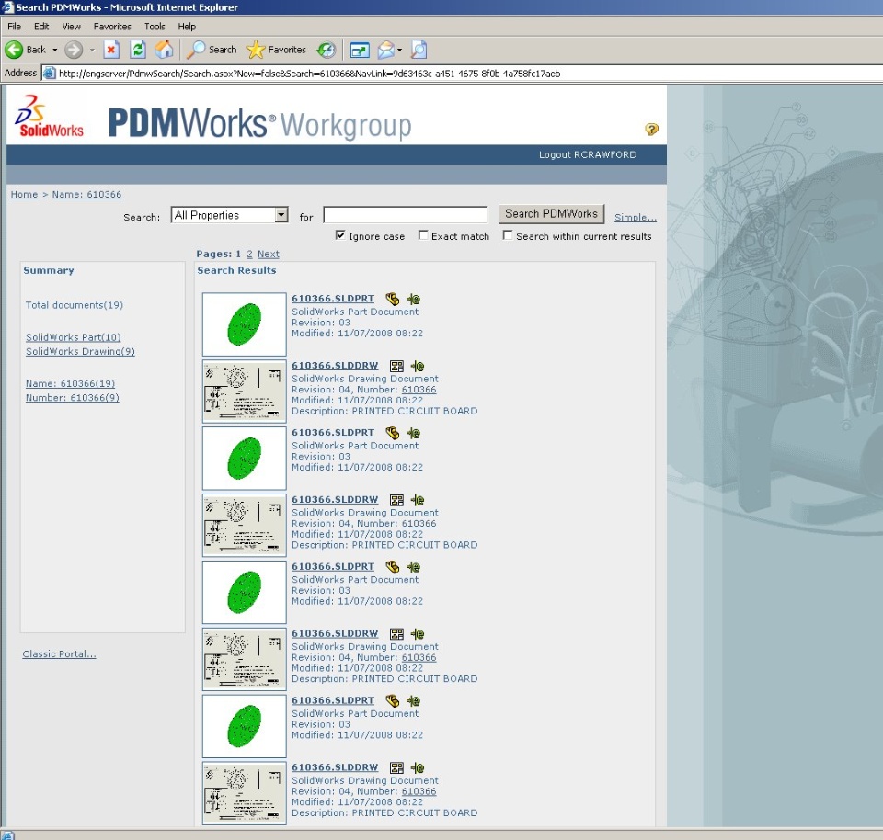883x840 pixels.
Task: Click the Stop page loading icon
Action: click(x=111, y=50)
